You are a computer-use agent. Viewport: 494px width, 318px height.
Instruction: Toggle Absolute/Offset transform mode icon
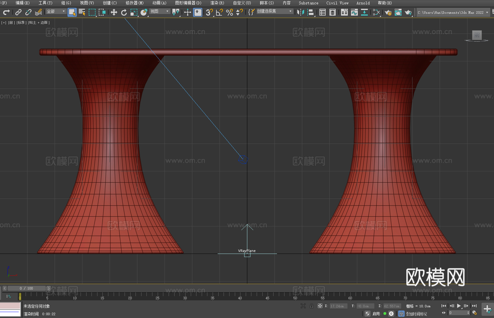pyautogui.click(x=320, y=306)
